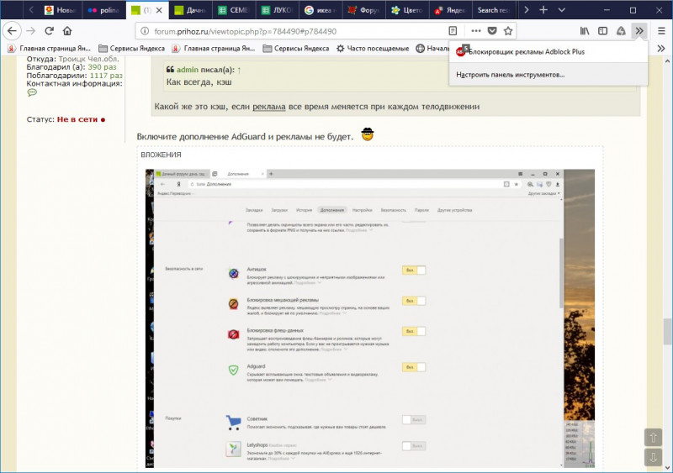List all tabs dropdown arrow
Viewport: 673px width, 473px height.
(x=561, y=10)
